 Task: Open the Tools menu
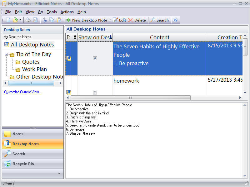[x=52, y=12]
